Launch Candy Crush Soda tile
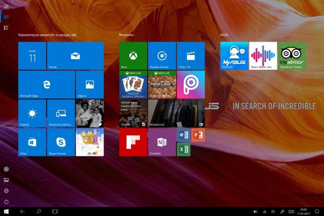 point(90,142)
